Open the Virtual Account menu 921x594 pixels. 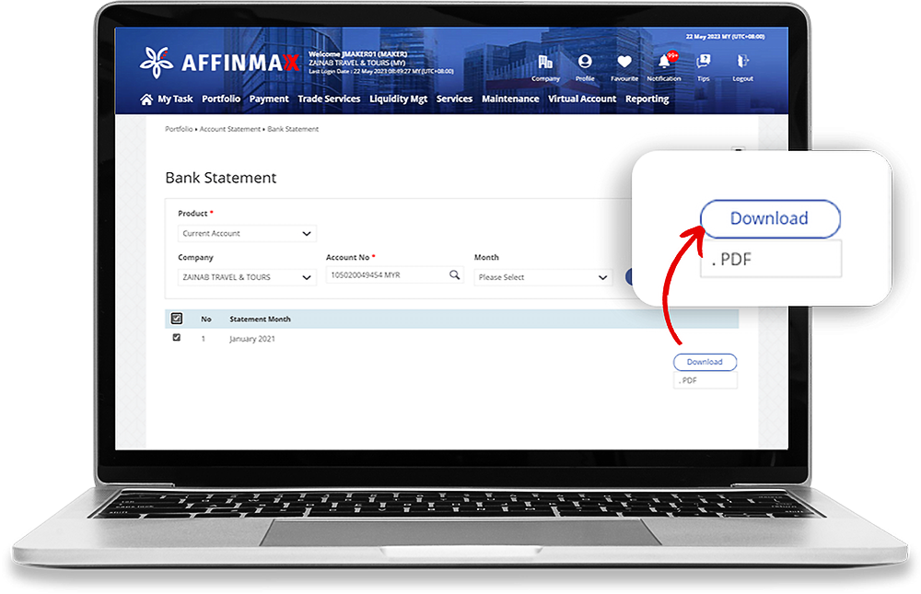pyautogui.click(x=582, y=99)
